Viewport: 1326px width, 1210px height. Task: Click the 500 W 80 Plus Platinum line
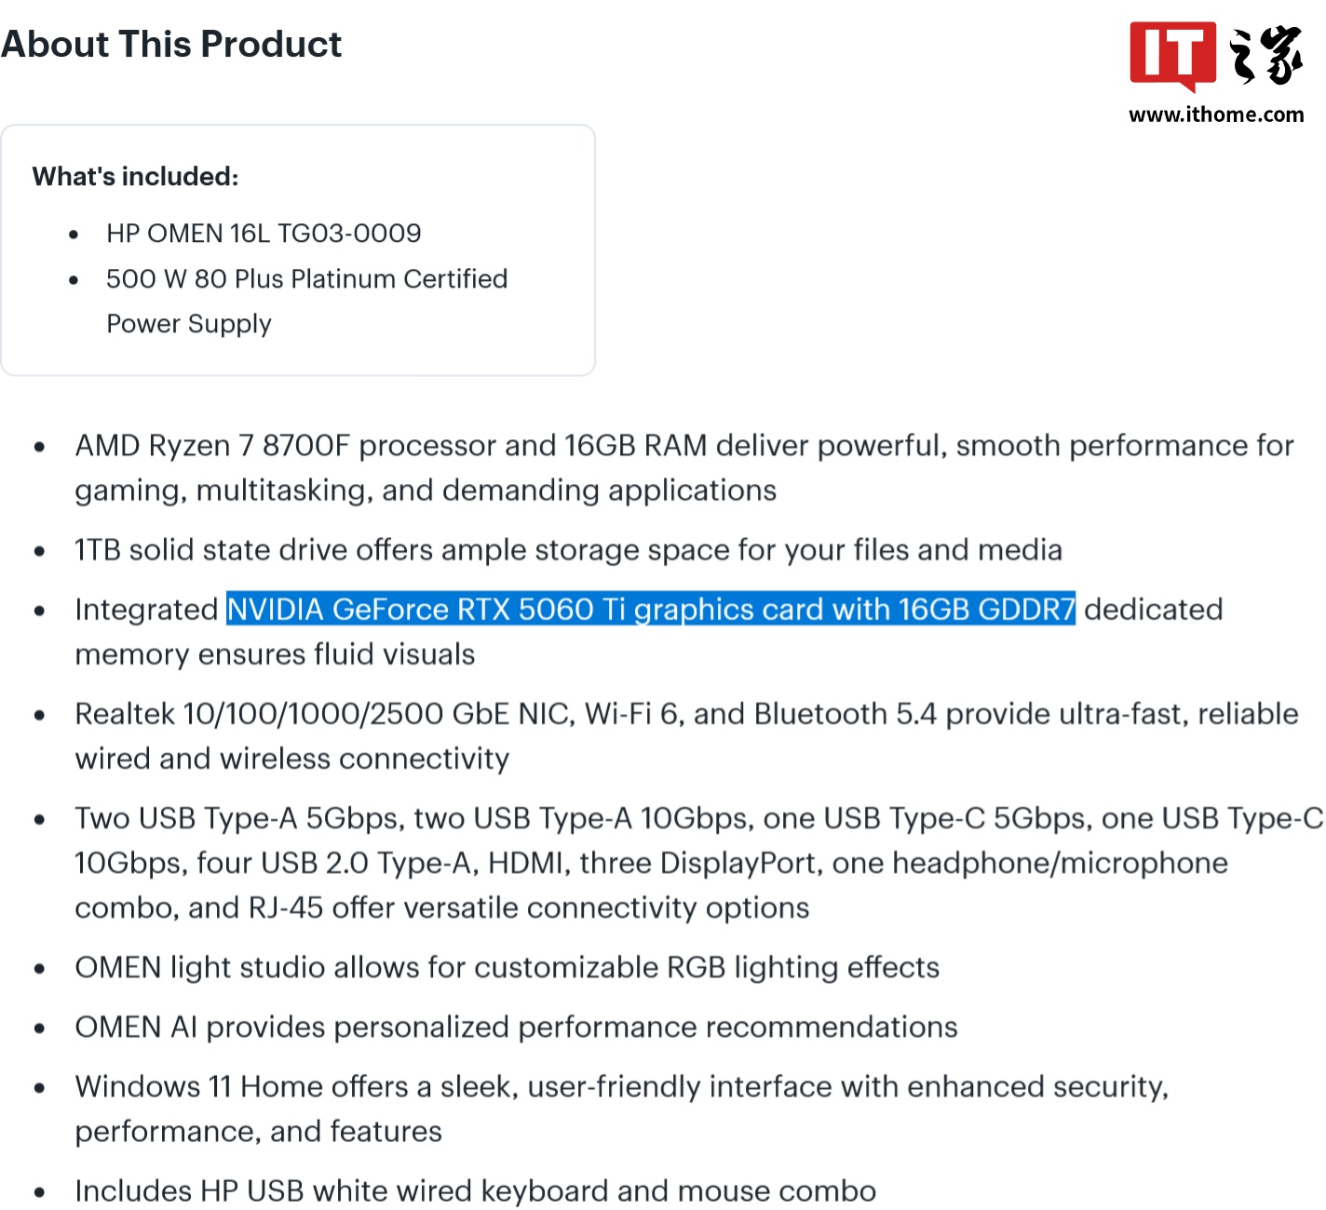(x=306, y=279)
